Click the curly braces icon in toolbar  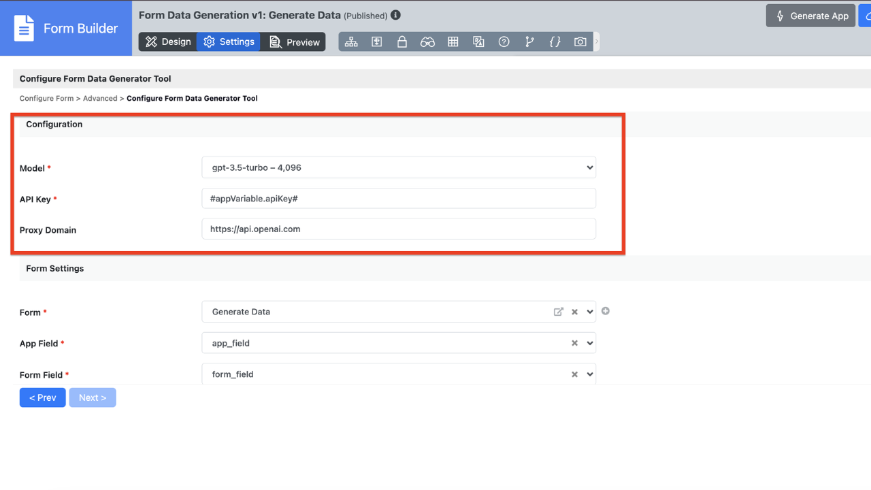[555, 42]
